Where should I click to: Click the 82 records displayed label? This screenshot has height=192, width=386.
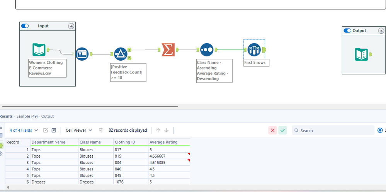coord(128,130)
